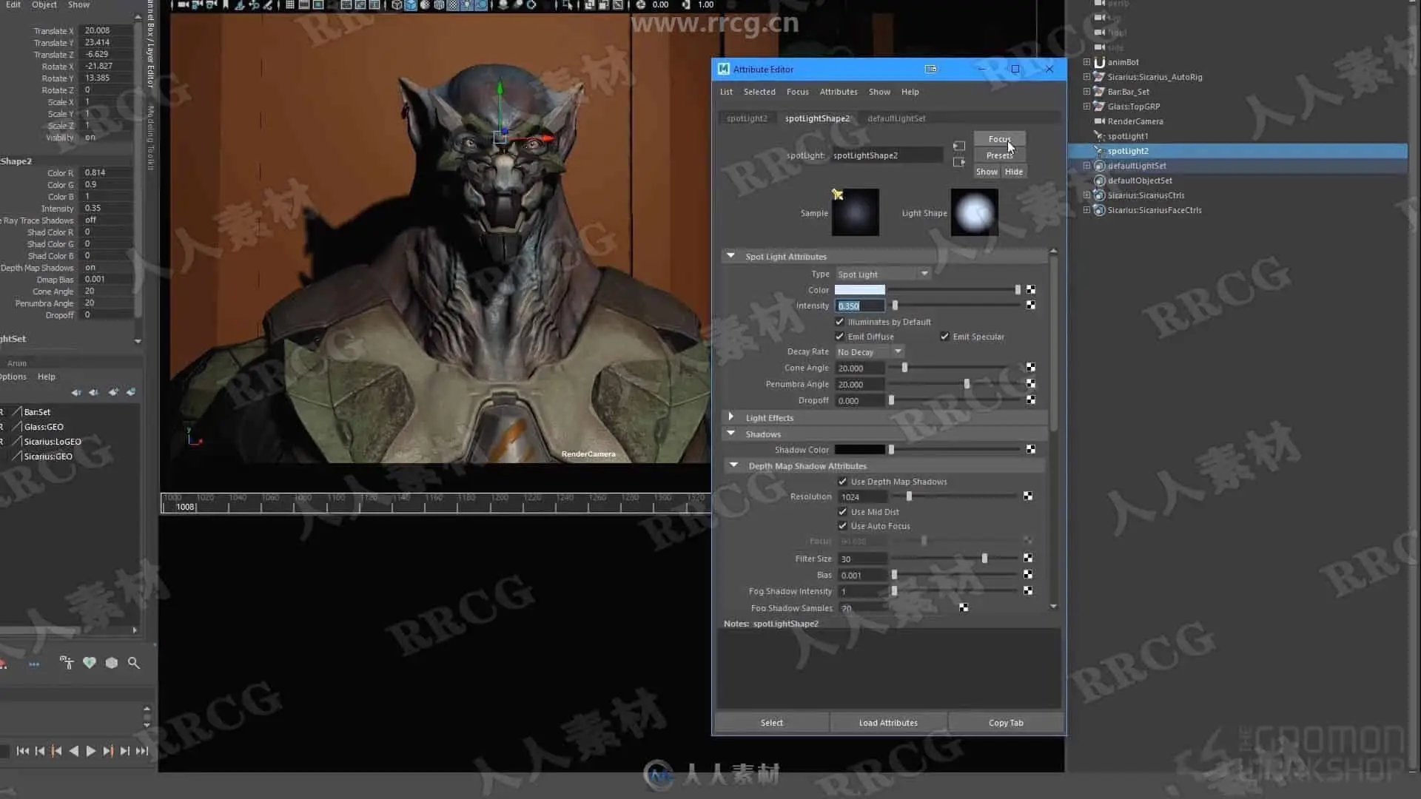
Task: Toggle Emit Diffuse checkbox
Action: coord(840,337)
